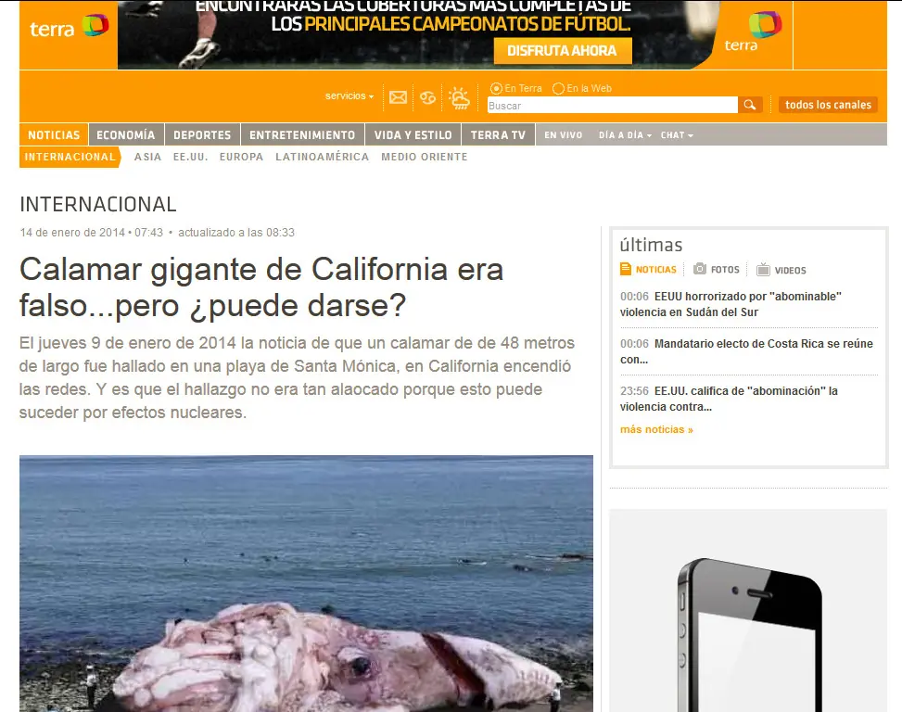Open the 'más noticias »' link
Image resolution: width=902 pixels, height=712 pixels.
click(x=656, y=429)
